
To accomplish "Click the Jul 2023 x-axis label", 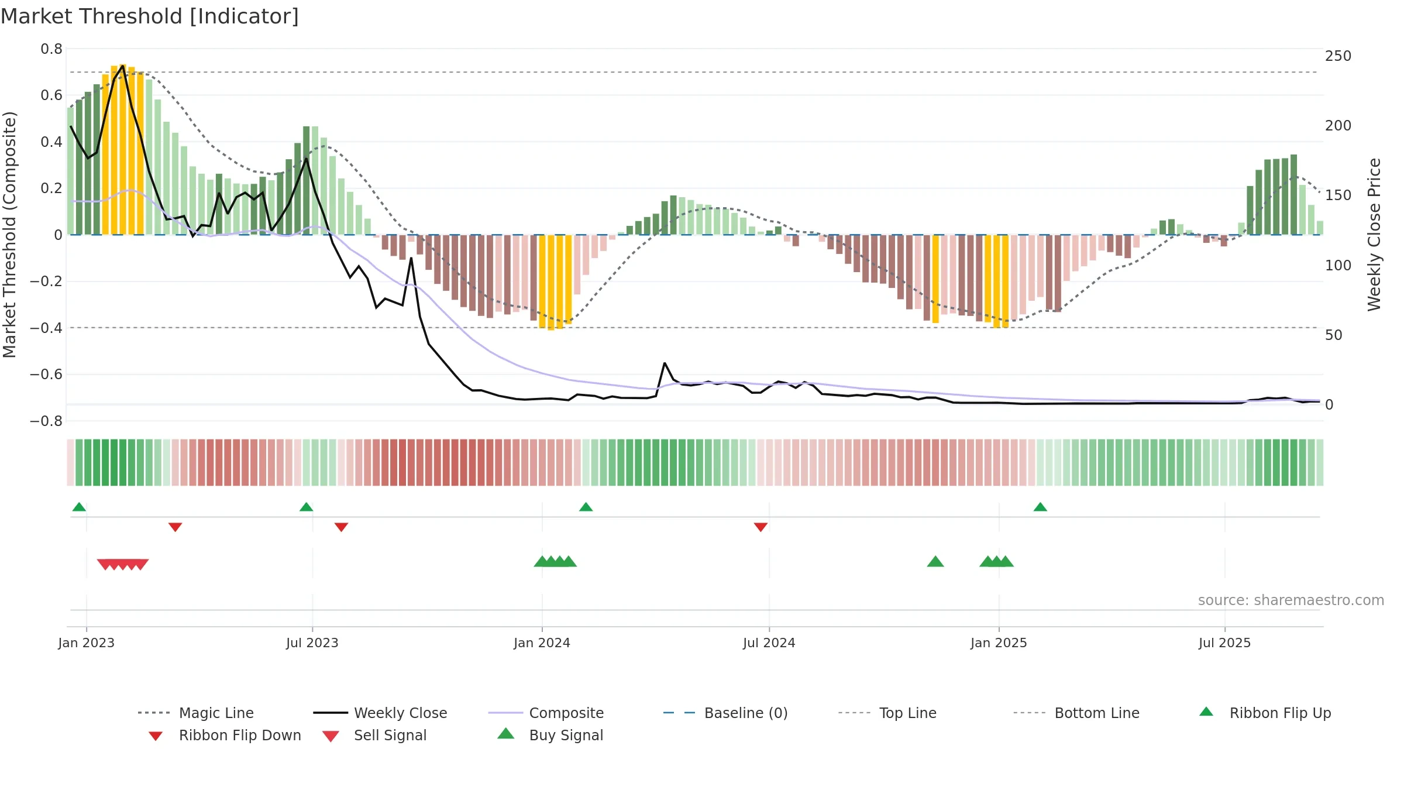I will point(312,643).
